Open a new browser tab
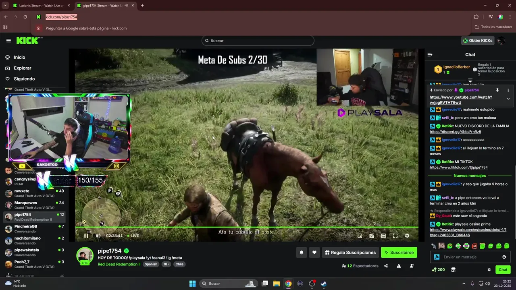Screen dimensions: 516x290 (142, 6)
